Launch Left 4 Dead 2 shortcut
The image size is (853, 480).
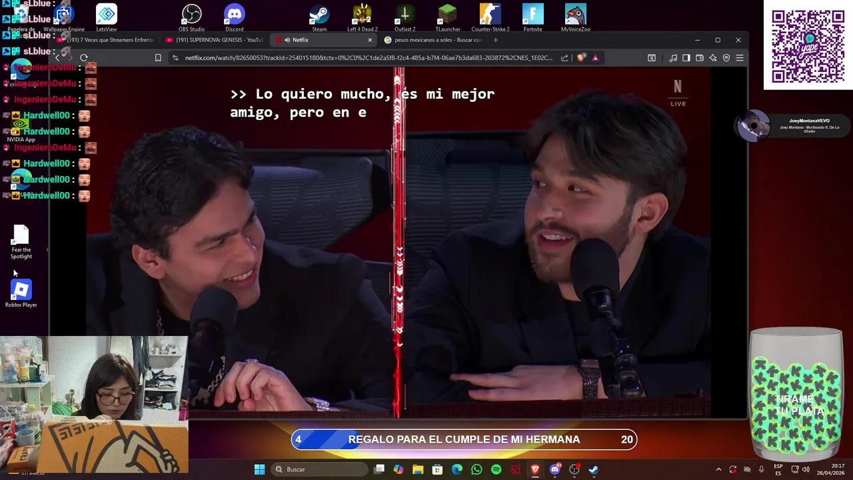[x=362, y=18]
